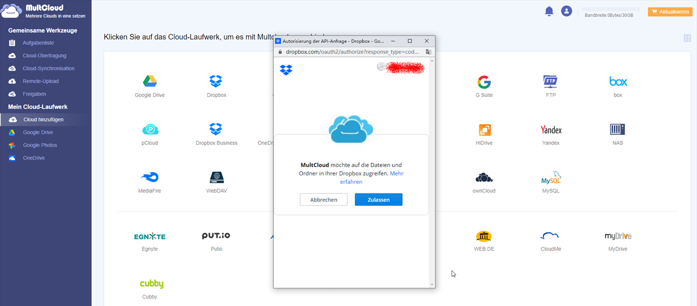
Task: Pick the Egnyte cloud icon
Action: pos(150,236)
